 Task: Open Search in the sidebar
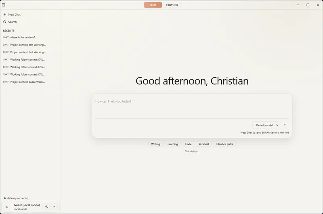coord(12,22)
